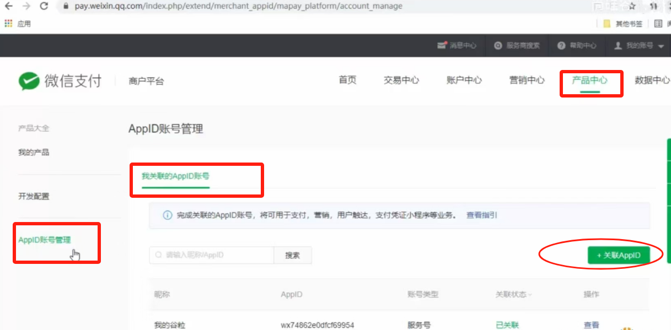
Task: Bookmark this page with star icon
Action: click(x=632, y=6)
